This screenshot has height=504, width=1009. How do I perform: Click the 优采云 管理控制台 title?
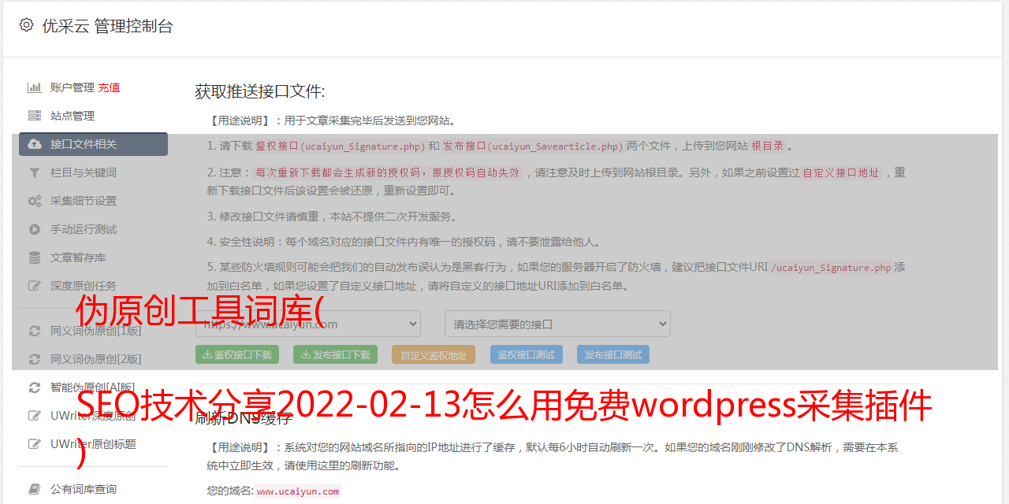pos(107,26)
